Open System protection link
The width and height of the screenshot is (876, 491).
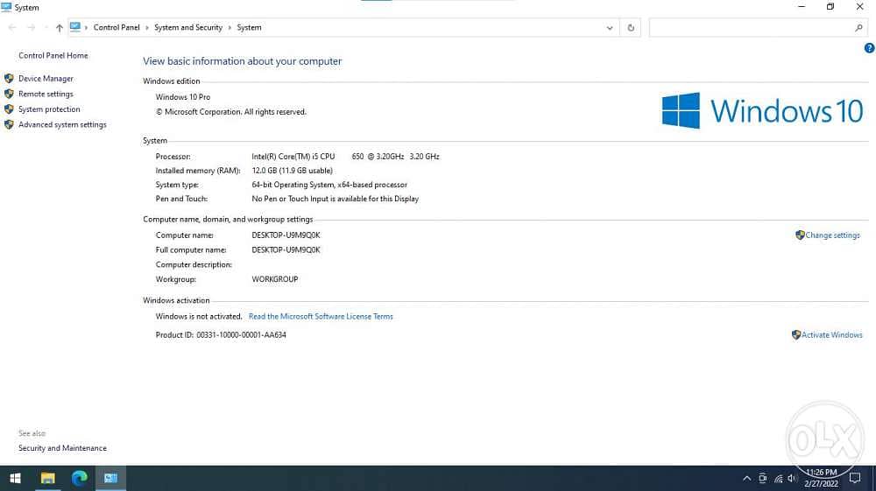coord(49,109)
